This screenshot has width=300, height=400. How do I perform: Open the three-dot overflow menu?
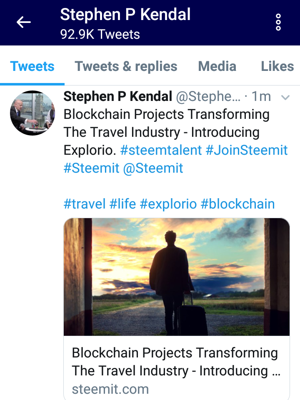tap(278, 22)
